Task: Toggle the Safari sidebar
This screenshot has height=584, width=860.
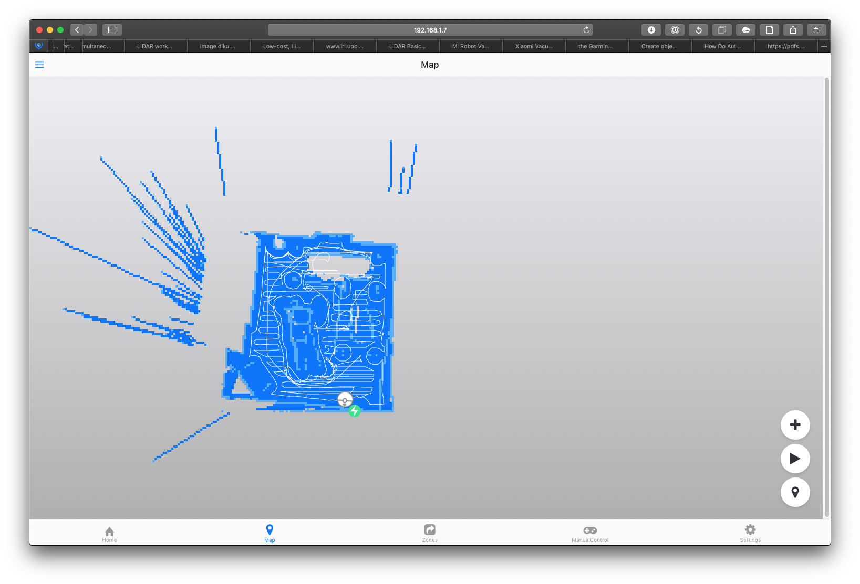Action: point(112,30)
